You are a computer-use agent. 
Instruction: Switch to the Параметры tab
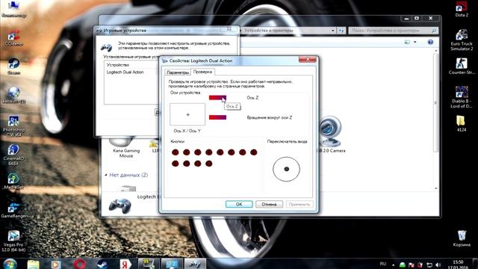(178, 72)
